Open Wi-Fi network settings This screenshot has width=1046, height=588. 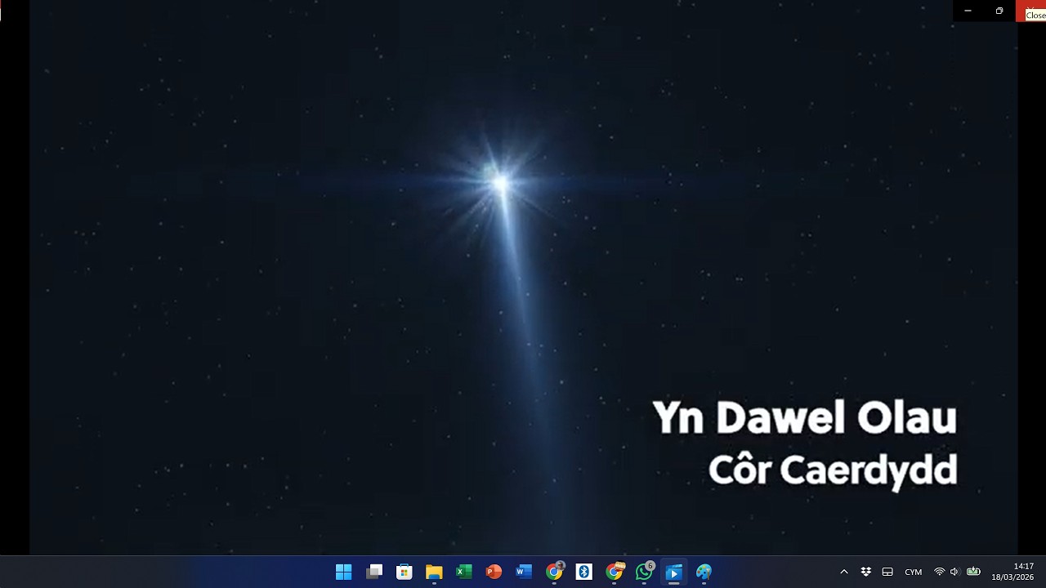tap(939, 572)
